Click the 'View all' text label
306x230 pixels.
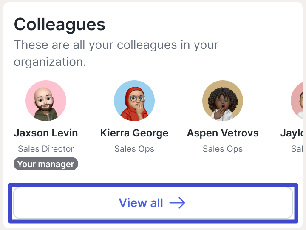point(141,203)
